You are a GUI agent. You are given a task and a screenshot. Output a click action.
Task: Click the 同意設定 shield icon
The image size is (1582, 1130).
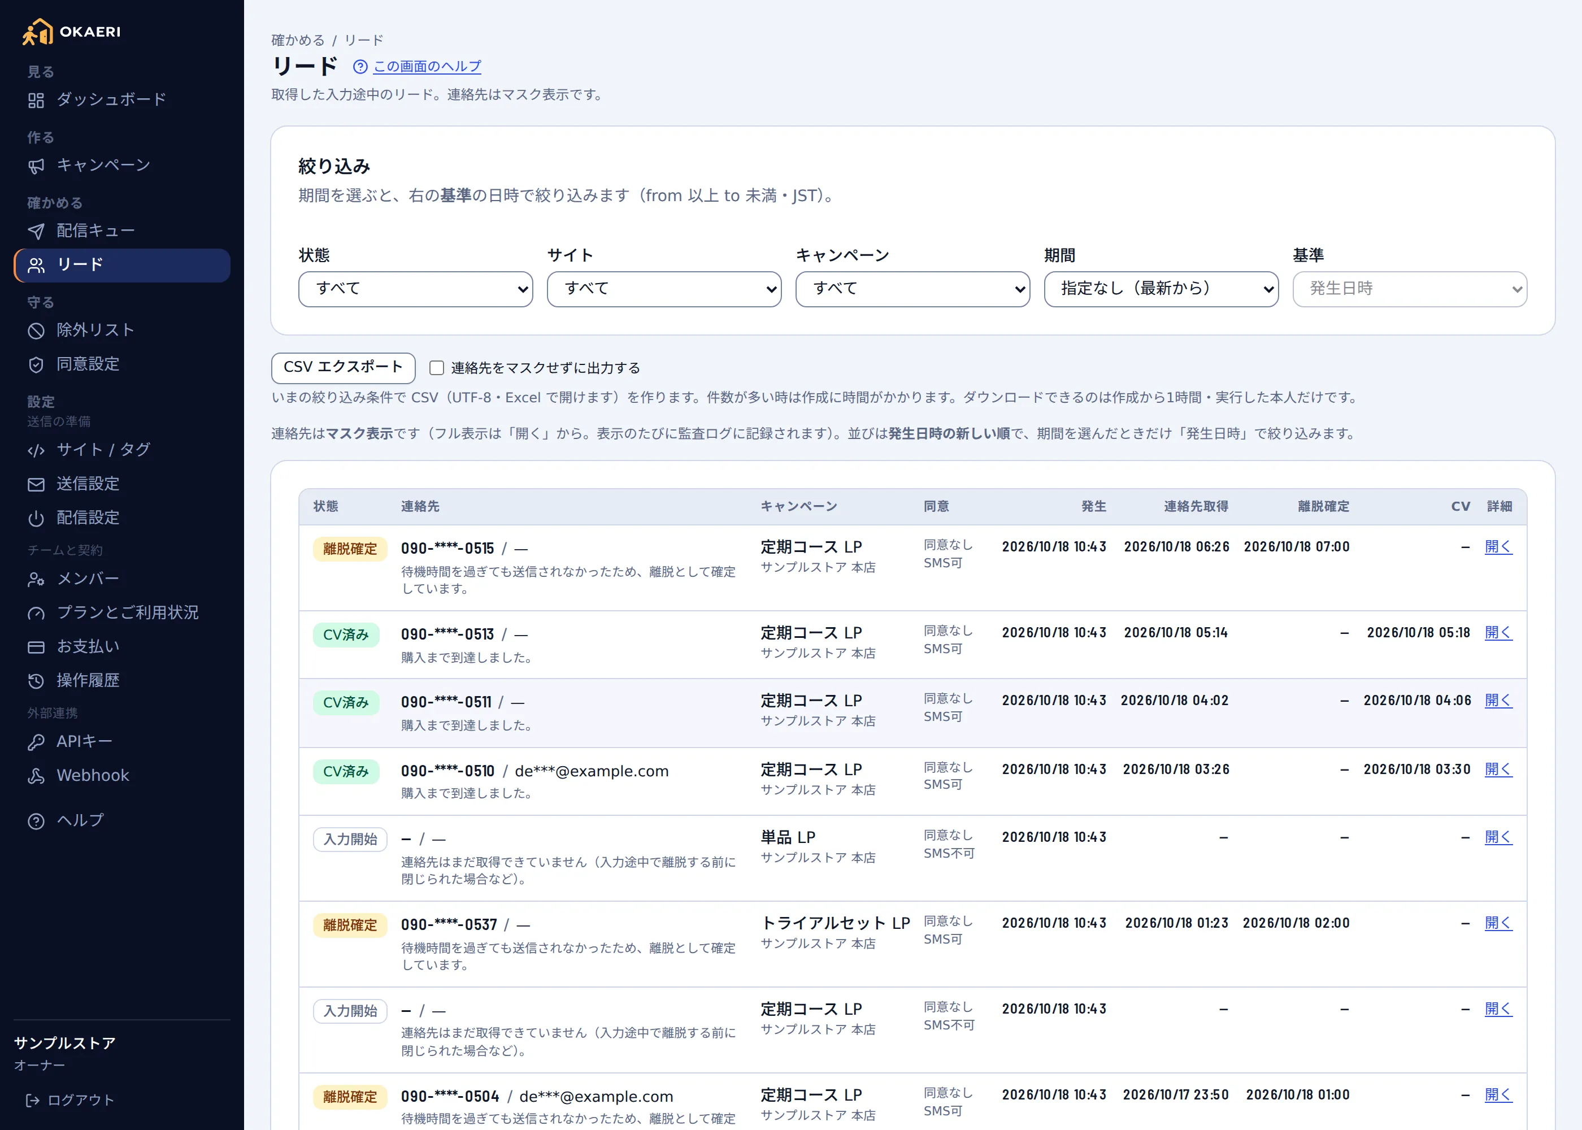[x=36, y=364]
